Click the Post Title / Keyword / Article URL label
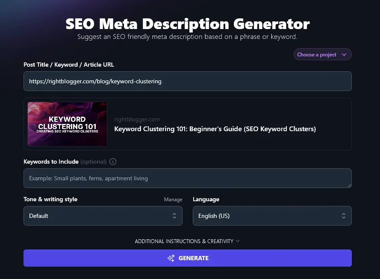380x279 pixels. pos(69,65)
